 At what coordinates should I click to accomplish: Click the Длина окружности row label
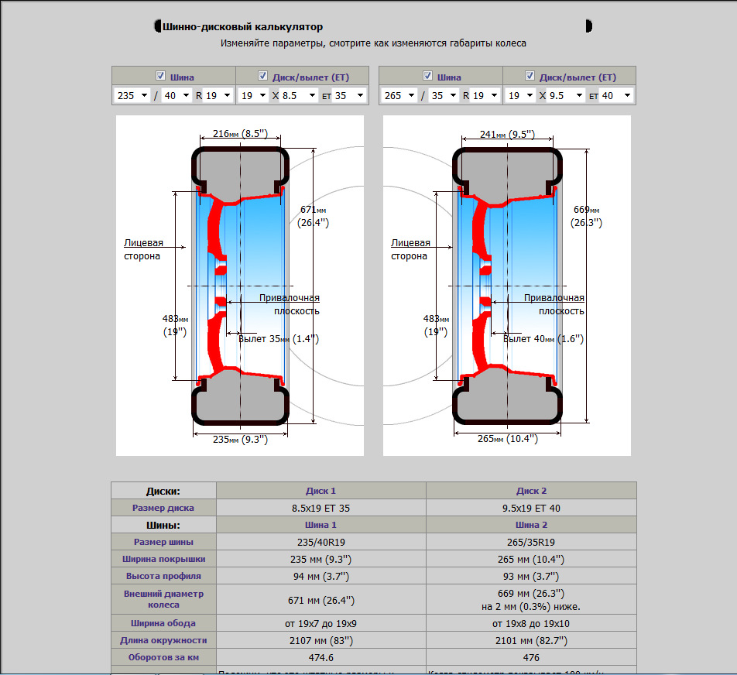point(163,640)
